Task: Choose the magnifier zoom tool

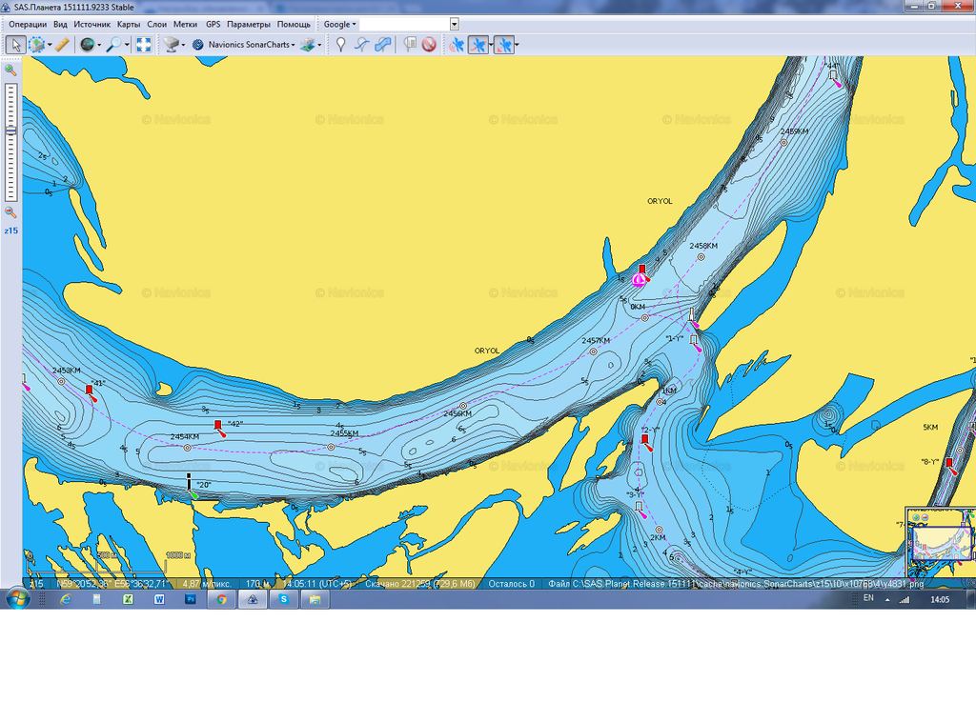Action: (113, 45)
